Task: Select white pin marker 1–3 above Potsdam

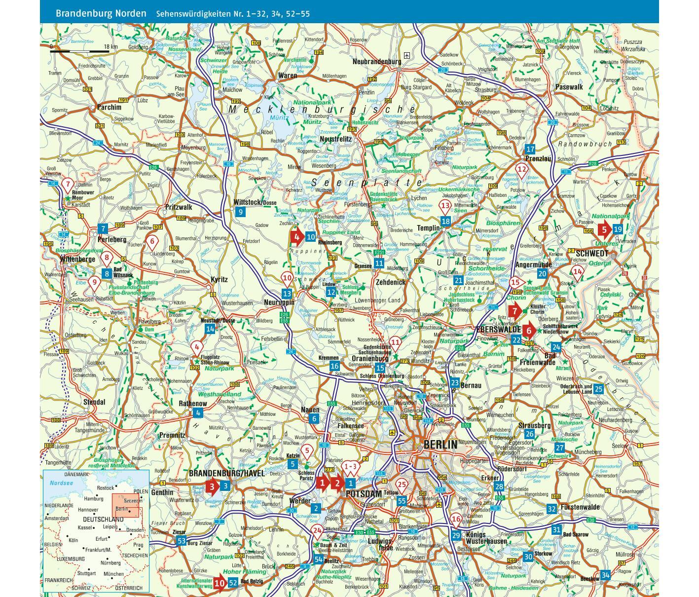Action: pos(350,467)
